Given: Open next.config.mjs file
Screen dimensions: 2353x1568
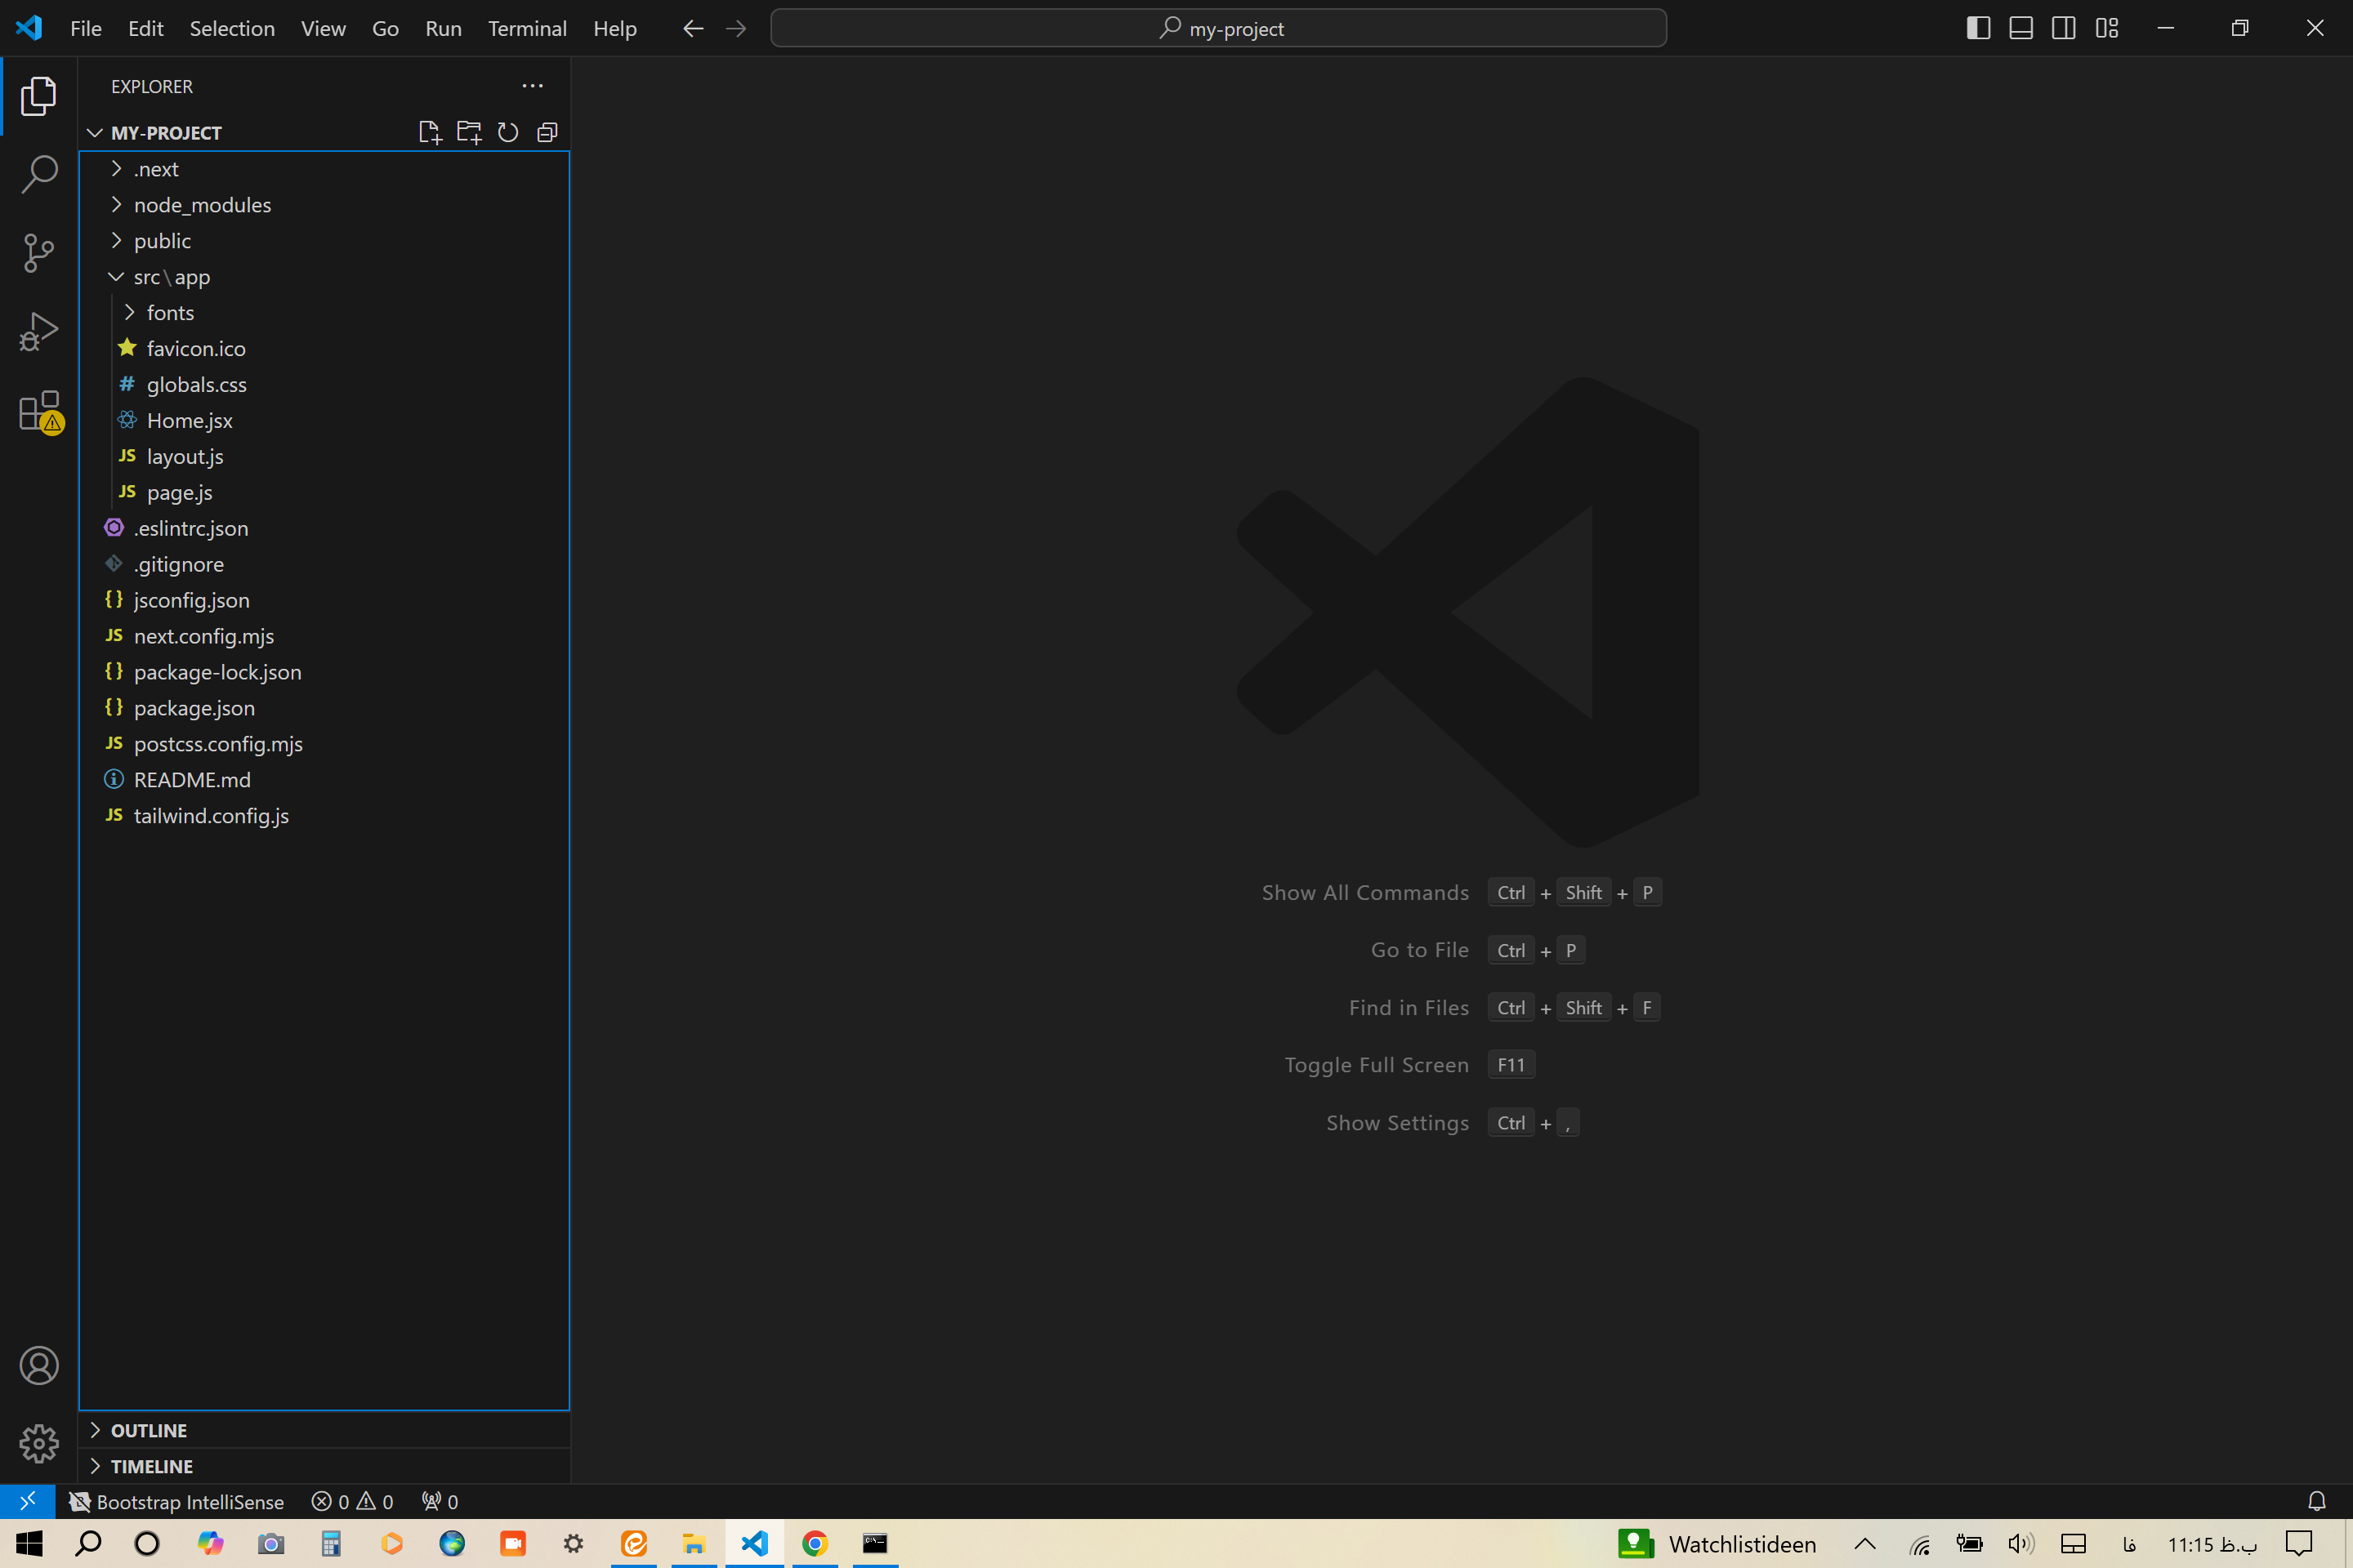Looking at the screenshot, I should pos(324,636).
